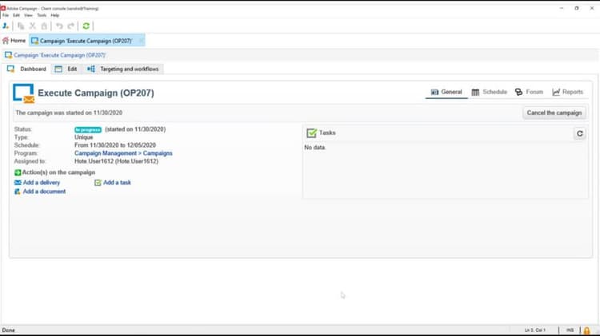Click the Add a task link
This screenshot has width=600, height=336.
(117, 183)
